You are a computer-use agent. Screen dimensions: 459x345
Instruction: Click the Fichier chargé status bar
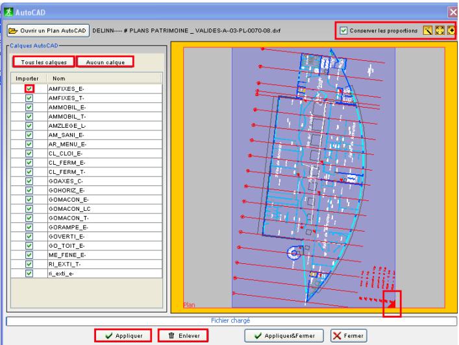point(231,321)
